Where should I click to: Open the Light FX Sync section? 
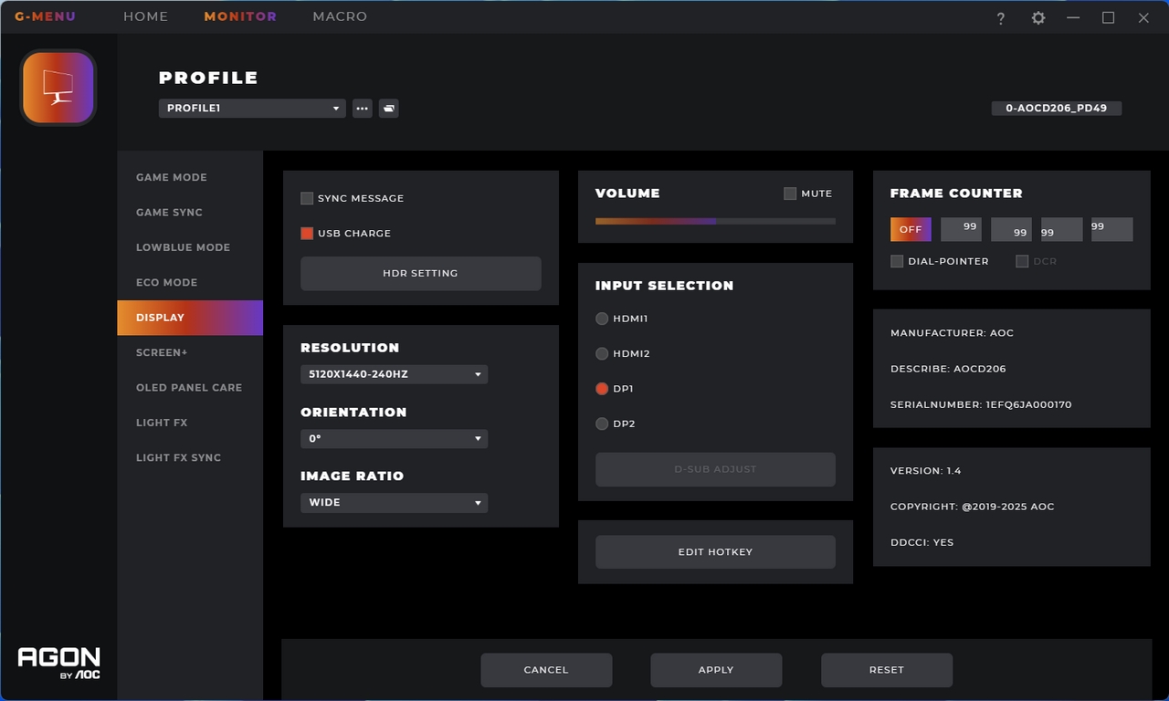coord(190,458)
